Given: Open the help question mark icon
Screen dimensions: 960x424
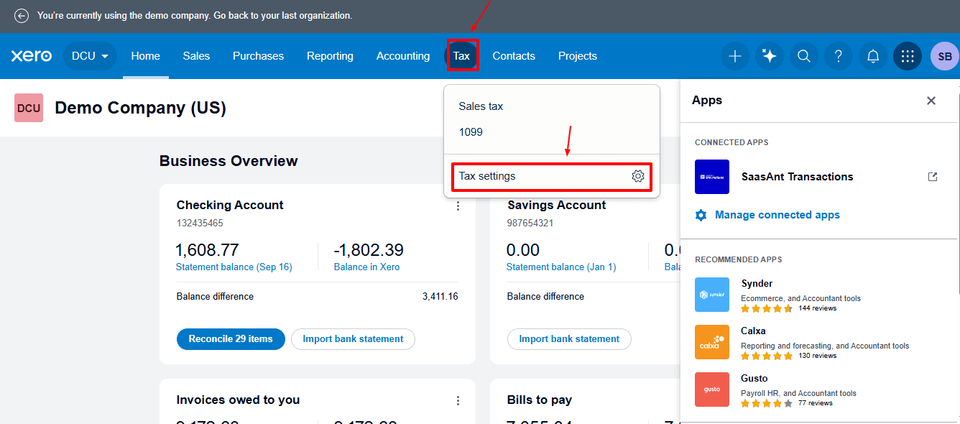Looking at the screenshot, I should coord(838,56).
